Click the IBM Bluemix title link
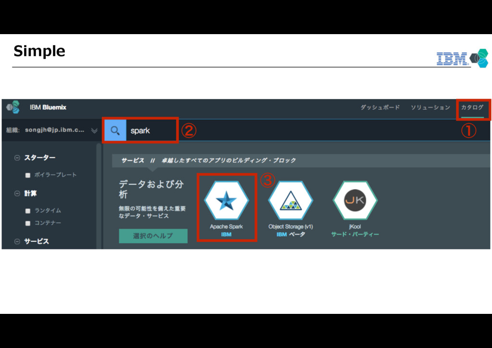Viewport: 492px width, 348px height. click(x=48, y=107)
